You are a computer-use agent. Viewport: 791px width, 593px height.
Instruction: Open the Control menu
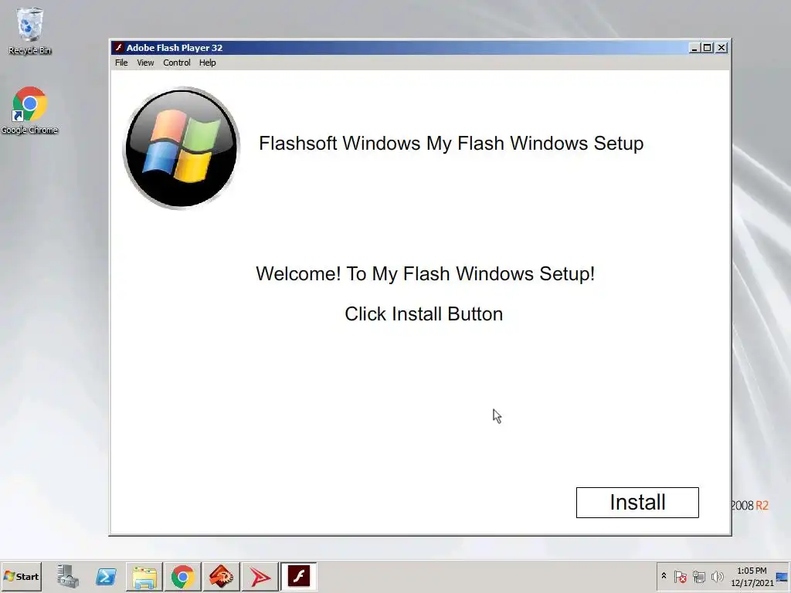[177, 63]
